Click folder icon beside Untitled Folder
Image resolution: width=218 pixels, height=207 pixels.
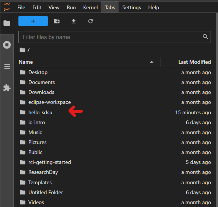point(22,192)
